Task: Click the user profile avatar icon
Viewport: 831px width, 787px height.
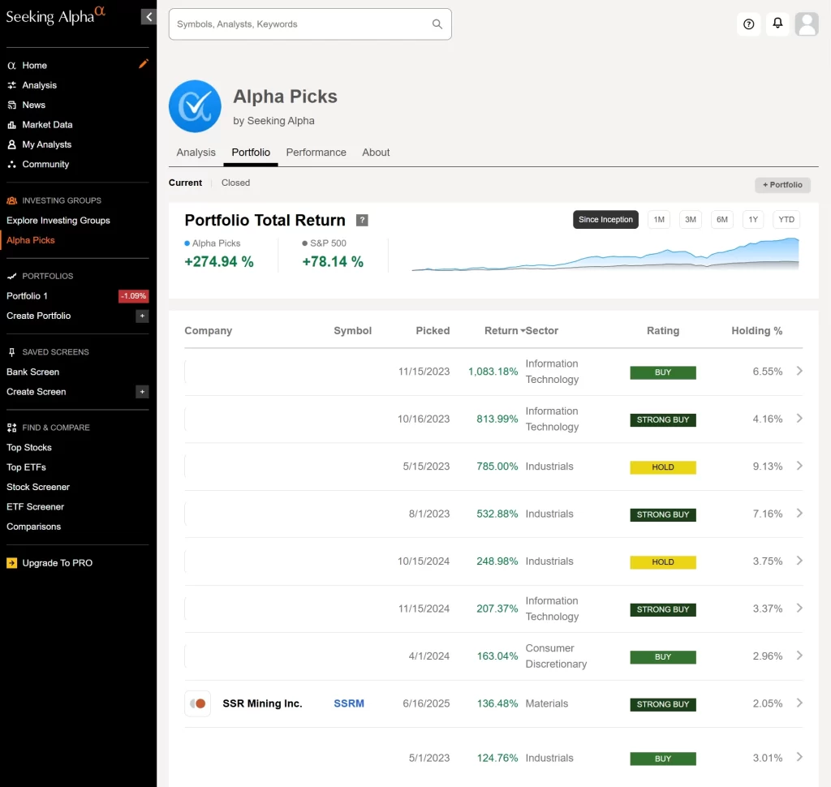Action: [x=807, y=24]
